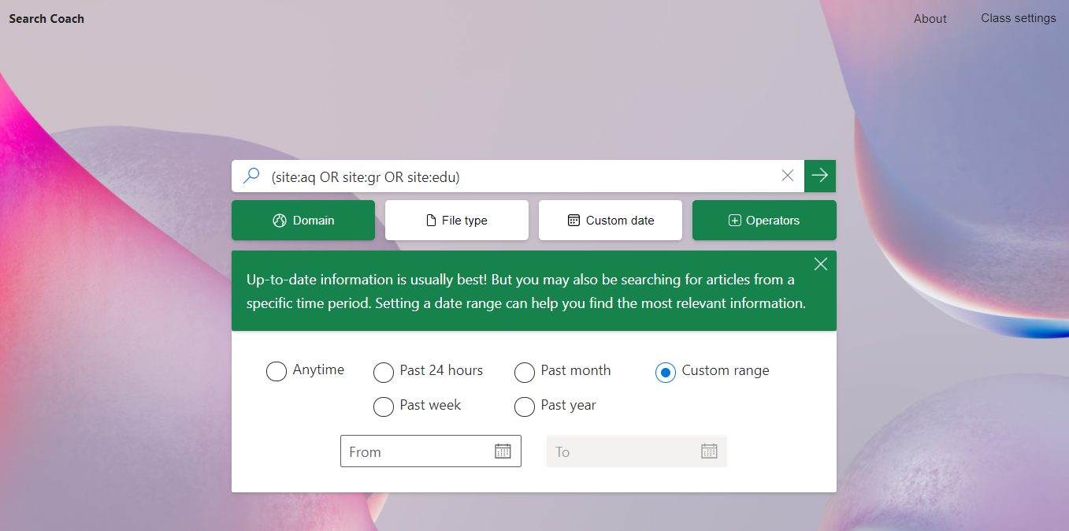The image size is (1069, 531).
Task: Pick the Past month date filter
Action: (525, 372)
